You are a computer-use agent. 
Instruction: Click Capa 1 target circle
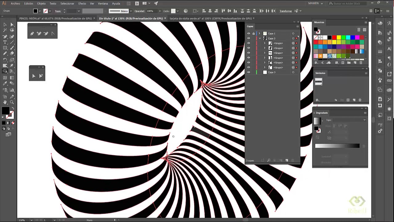click(x=293, y=34)
